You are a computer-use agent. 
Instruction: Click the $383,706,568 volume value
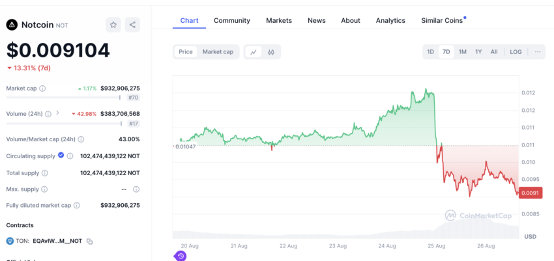[120, 113]
